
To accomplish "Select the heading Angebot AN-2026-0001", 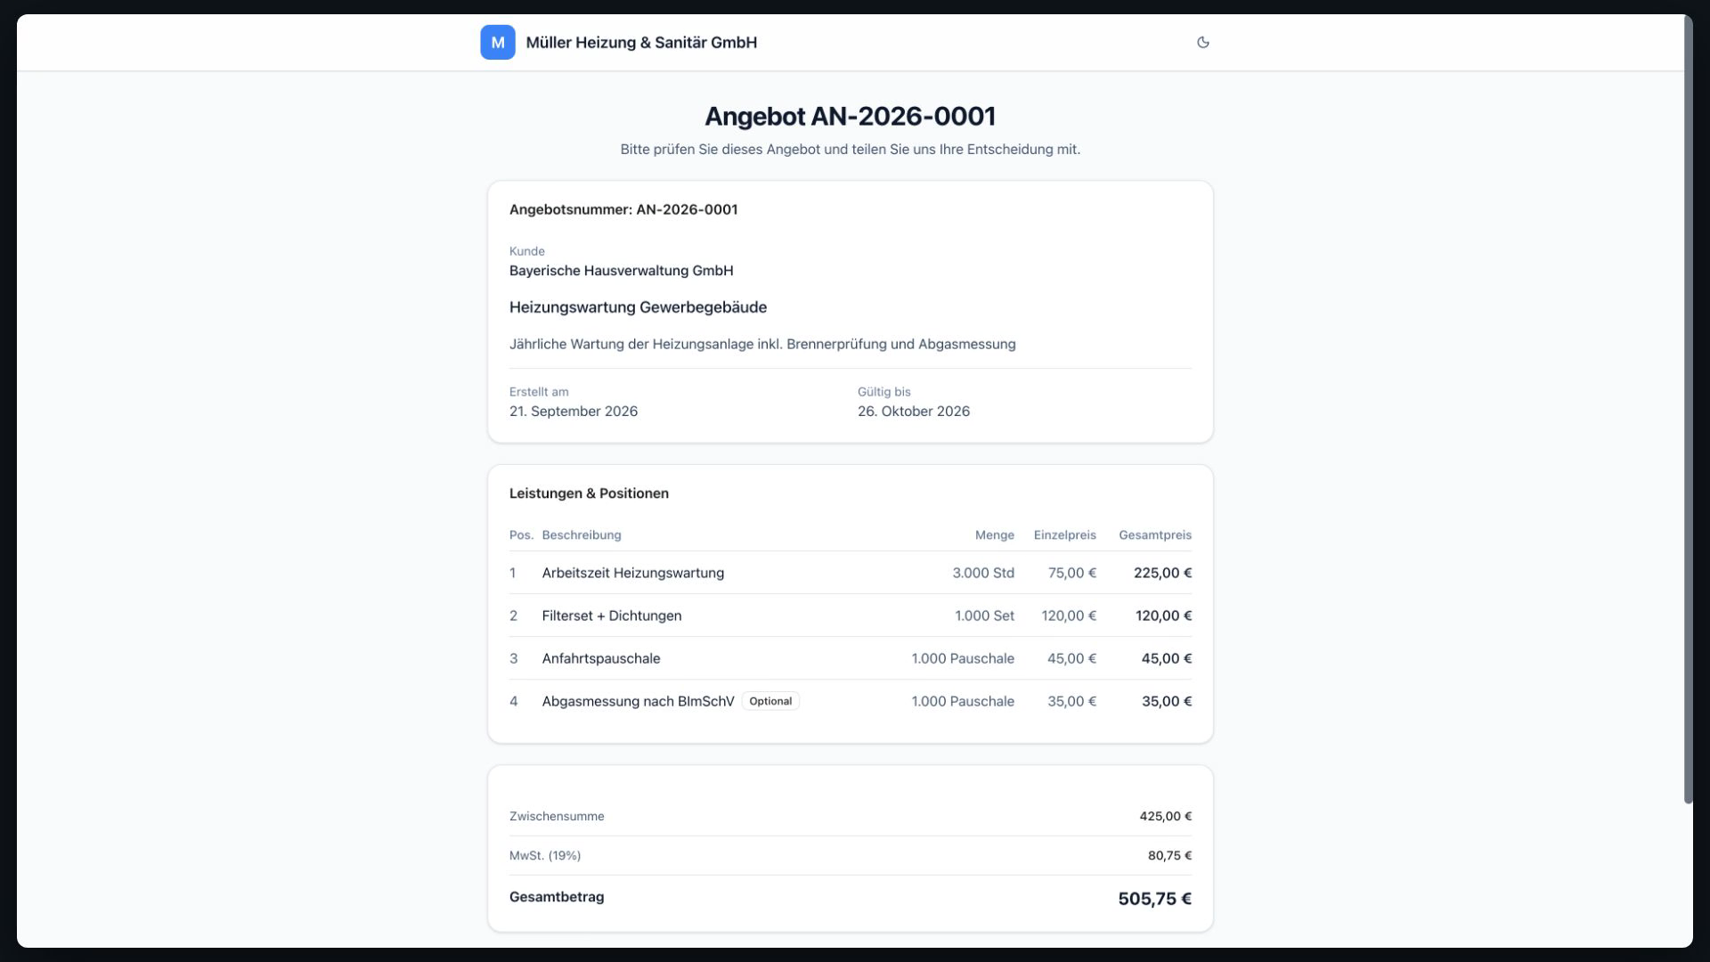I will [x=850, y=116].
